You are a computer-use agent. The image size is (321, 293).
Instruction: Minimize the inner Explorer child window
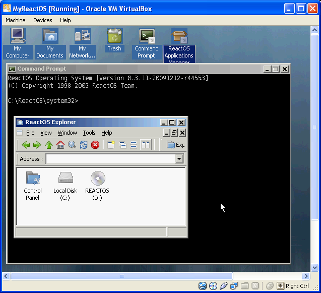pos(166,133)
